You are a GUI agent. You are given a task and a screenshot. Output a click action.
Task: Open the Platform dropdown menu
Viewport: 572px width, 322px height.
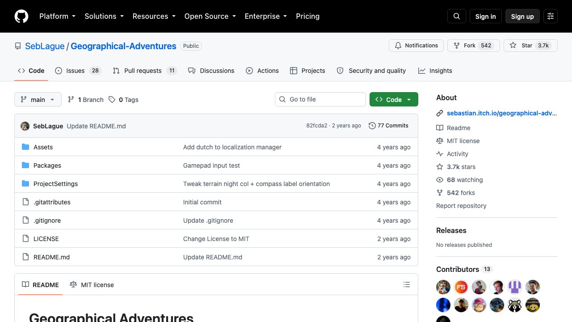tap(57, 16)
